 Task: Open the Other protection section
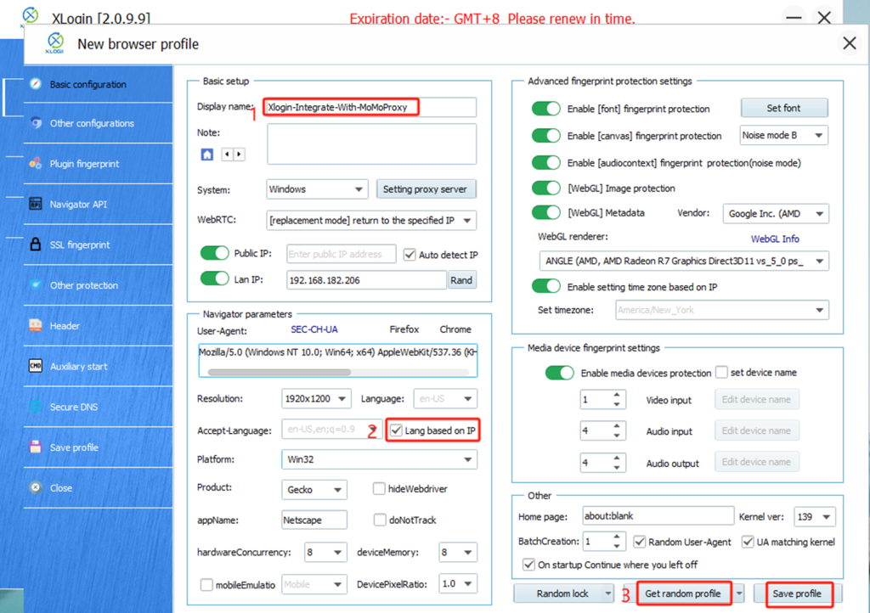(83, 285)
